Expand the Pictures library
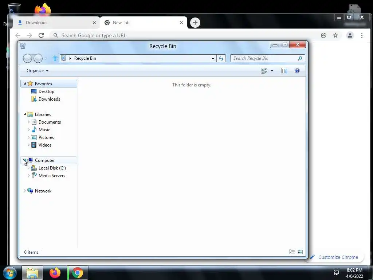This screenshot has width=373, height=280. 28,137
